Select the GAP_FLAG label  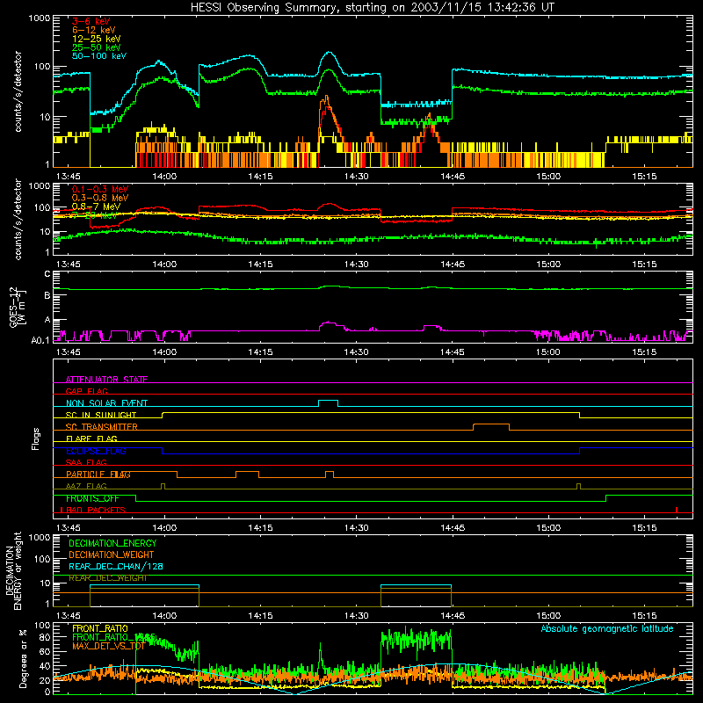pos(86,391)
